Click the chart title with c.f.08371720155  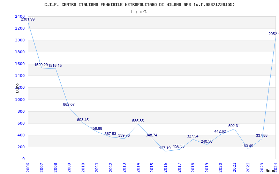pyautogui.click(x=139, y=5)
